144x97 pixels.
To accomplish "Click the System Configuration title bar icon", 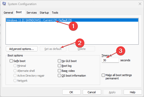I will [4, 4].
